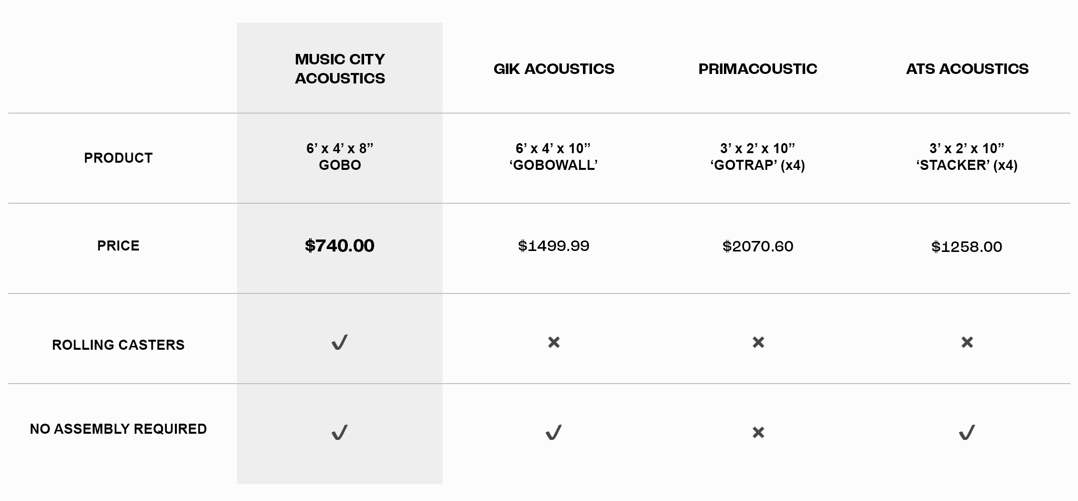
Task: Click the $1258.00 price
Action: click(967, 247)
